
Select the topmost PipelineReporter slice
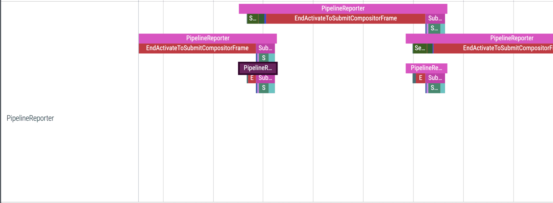pyautogui.click(x=343, y=9)
